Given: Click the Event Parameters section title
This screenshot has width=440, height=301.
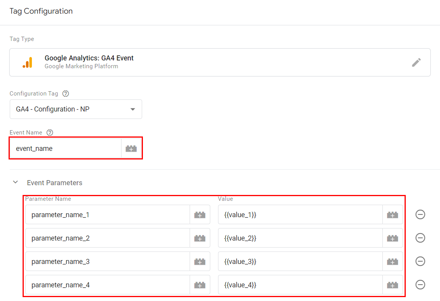Looking at the screenshot, I should click(55, 183).
